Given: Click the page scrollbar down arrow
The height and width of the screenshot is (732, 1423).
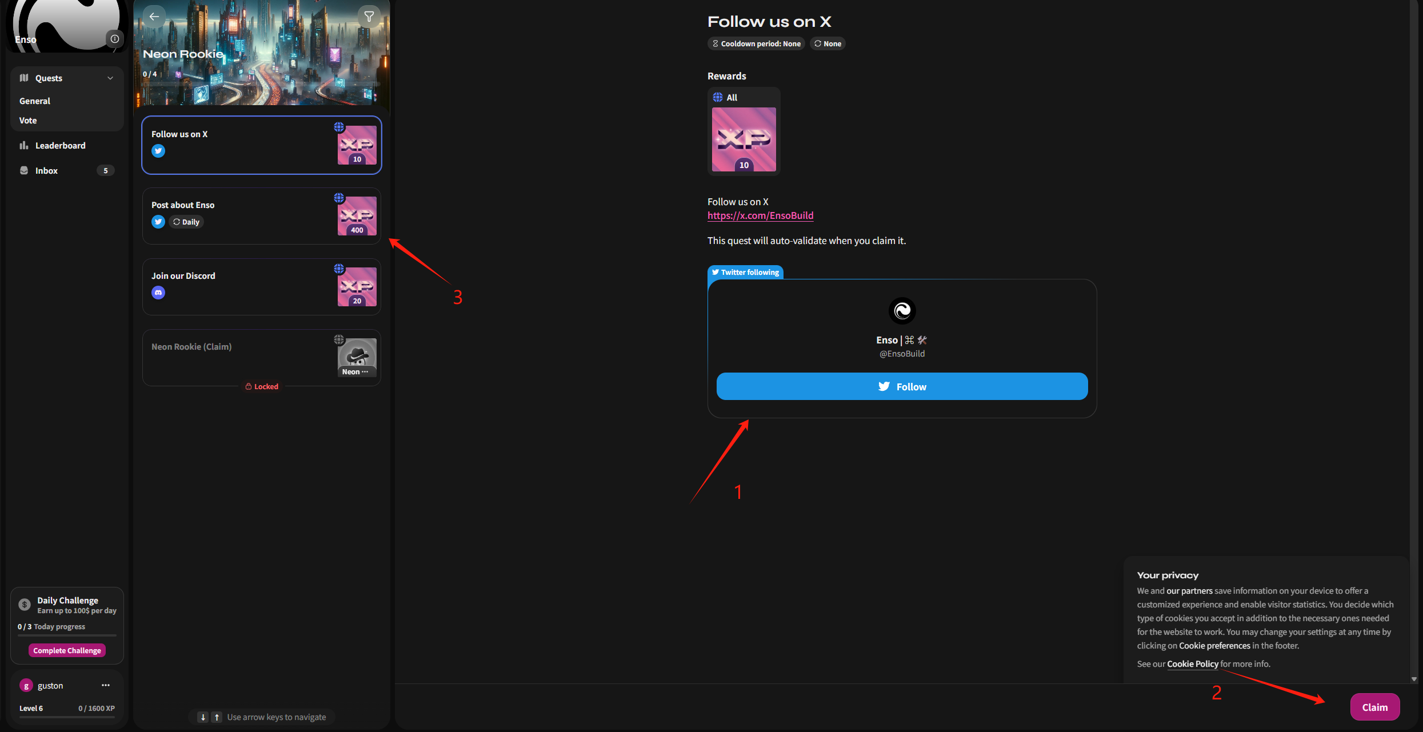Looking at the screenshot, I should point(1414,679).
